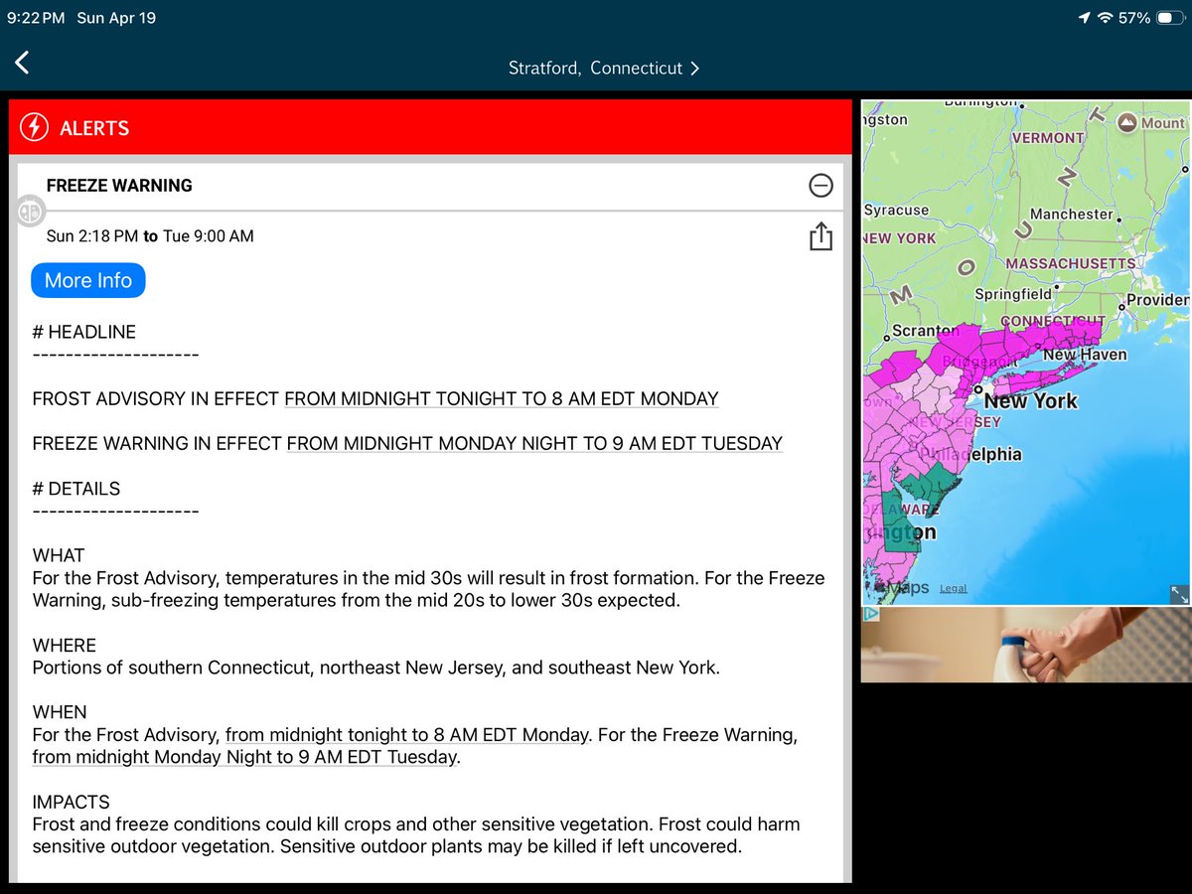Tap the ALERTS header label
The width and height of the screenshot is (1192, 894).
(94, 128)
